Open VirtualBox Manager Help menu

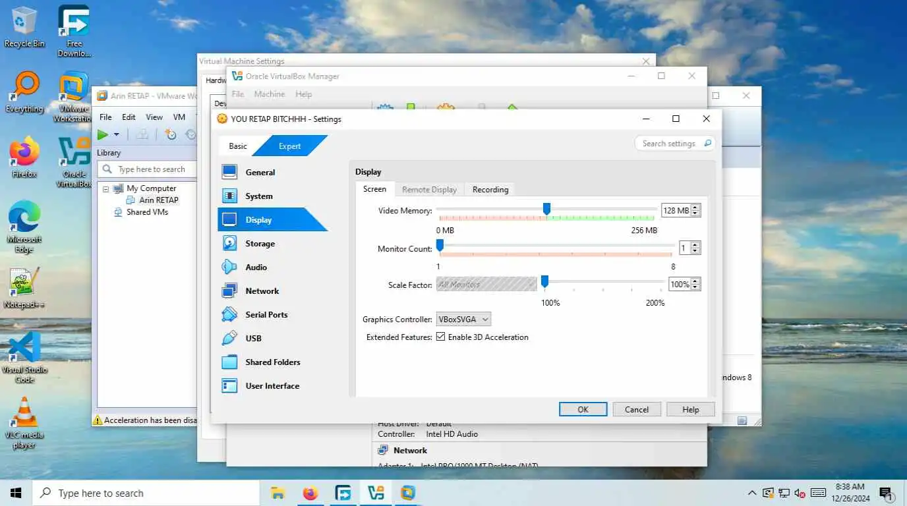coord(303,94)
